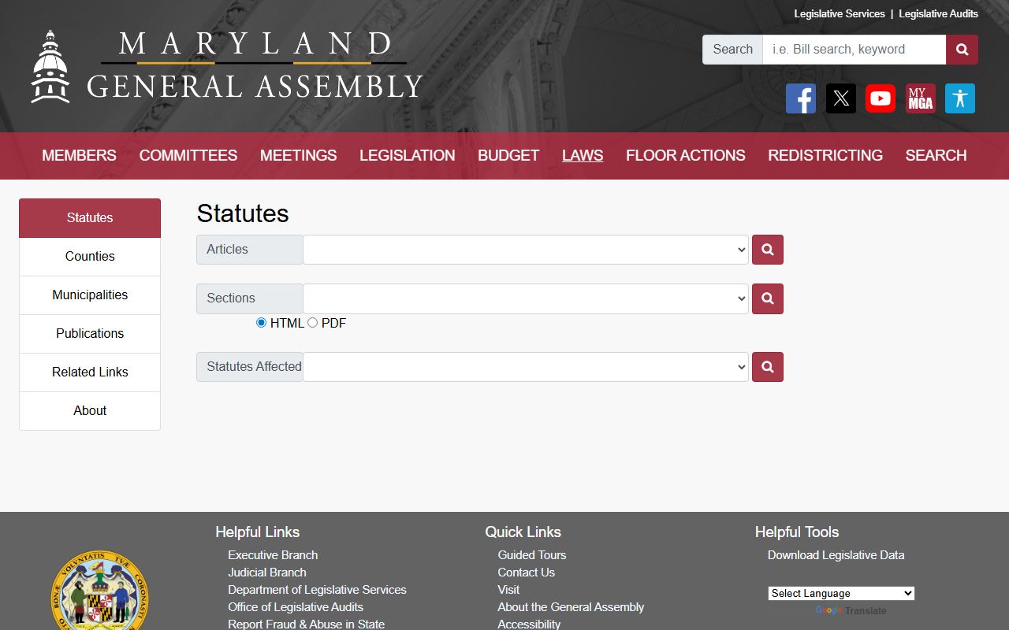This screenshot has height=630, width=1009.
Task: Open About the General Assembly link
Action: point(571,607)
